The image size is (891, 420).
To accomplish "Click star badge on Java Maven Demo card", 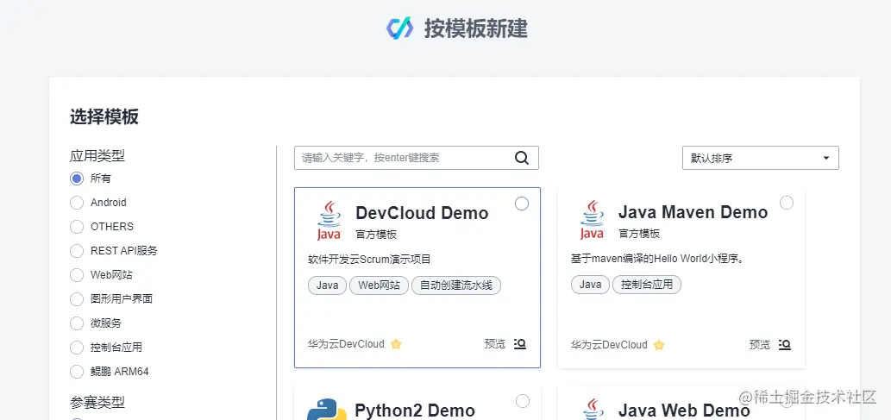I will pos(659,345).
